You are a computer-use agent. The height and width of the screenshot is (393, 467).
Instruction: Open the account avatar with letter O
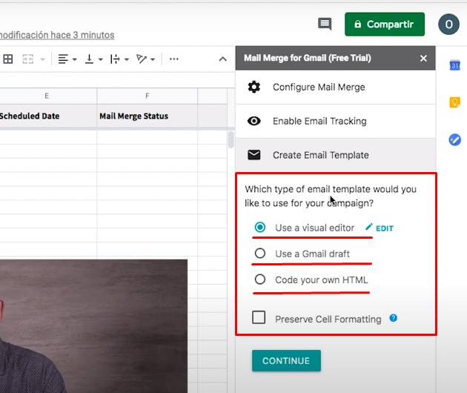(448, 24)
